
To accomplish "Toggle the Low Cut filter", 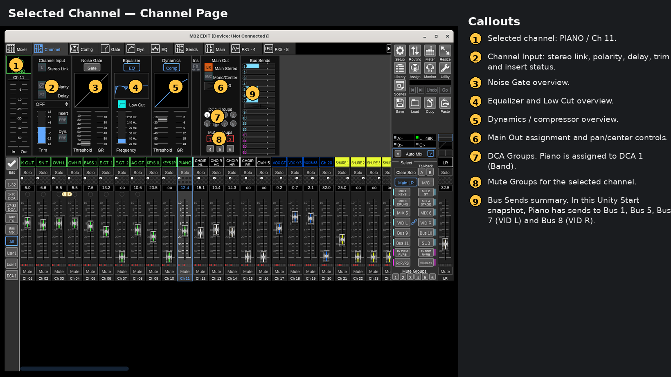I will (122, 104).
